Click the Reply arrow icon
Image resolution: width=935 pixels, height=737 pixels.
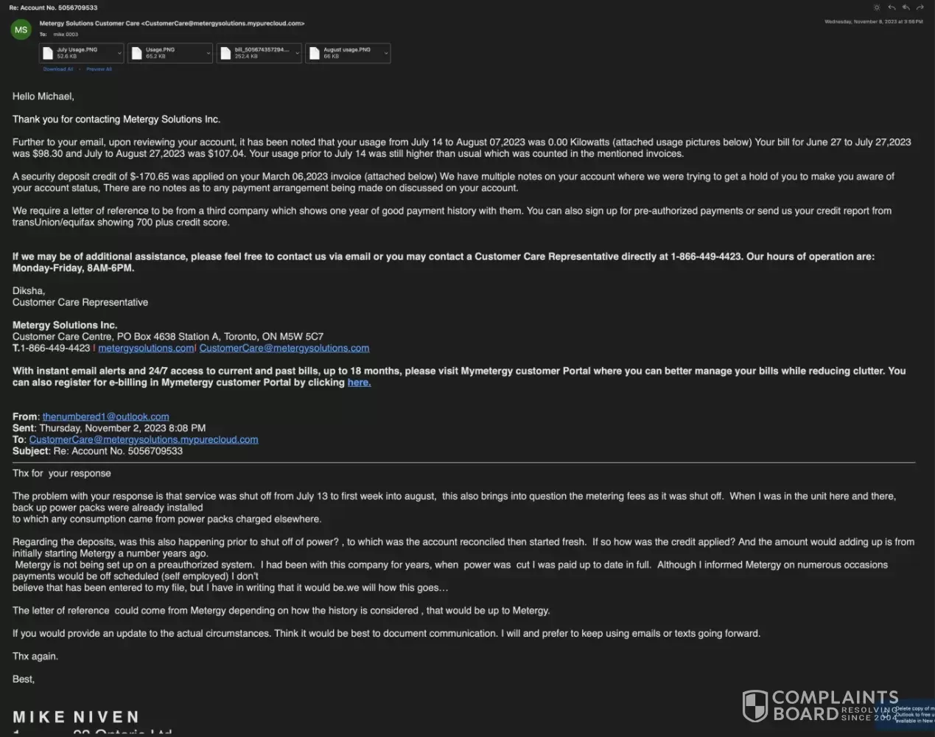[x=892, y=7]
